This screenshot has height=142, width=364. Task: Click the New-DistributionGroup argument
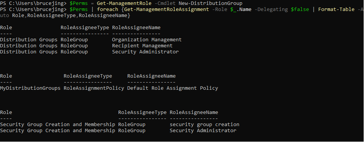(211, 3)
